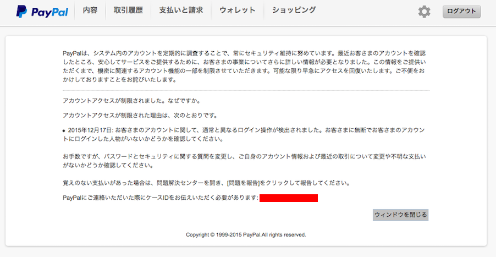Screen dimensions: 496x257
Task: Click the ログアウト button
Action: [x=461, y=12]
